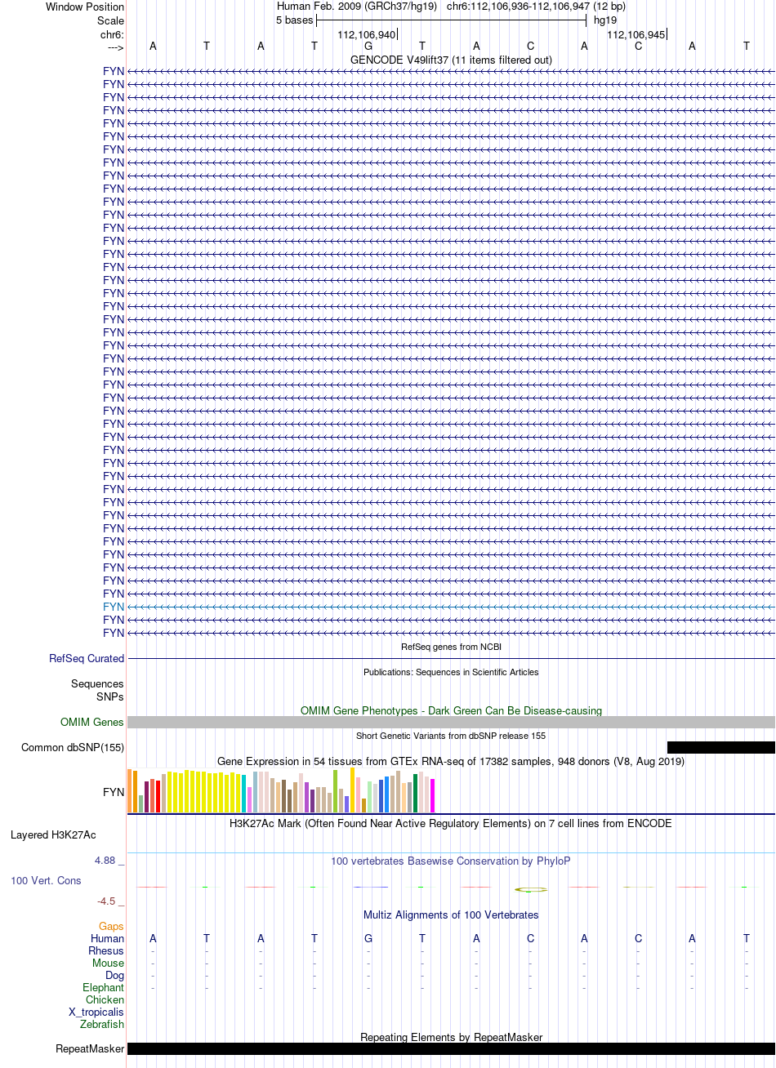Click the magenta last bar in GTEx chart

click(x=433, y=795)
